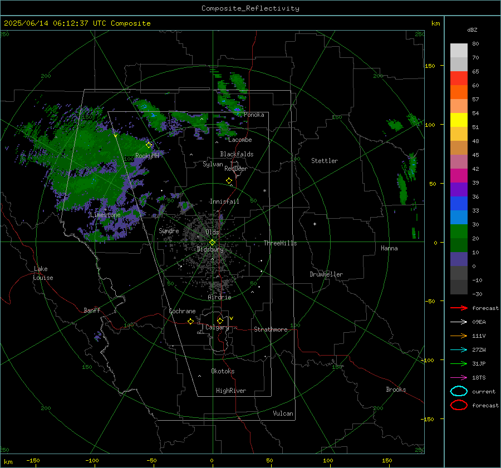Image resolution: width=501 pixels, height=468 pixels.
Task: Click the yellow diamond marker above Calgary label
Action: click(x=220, y=321)
